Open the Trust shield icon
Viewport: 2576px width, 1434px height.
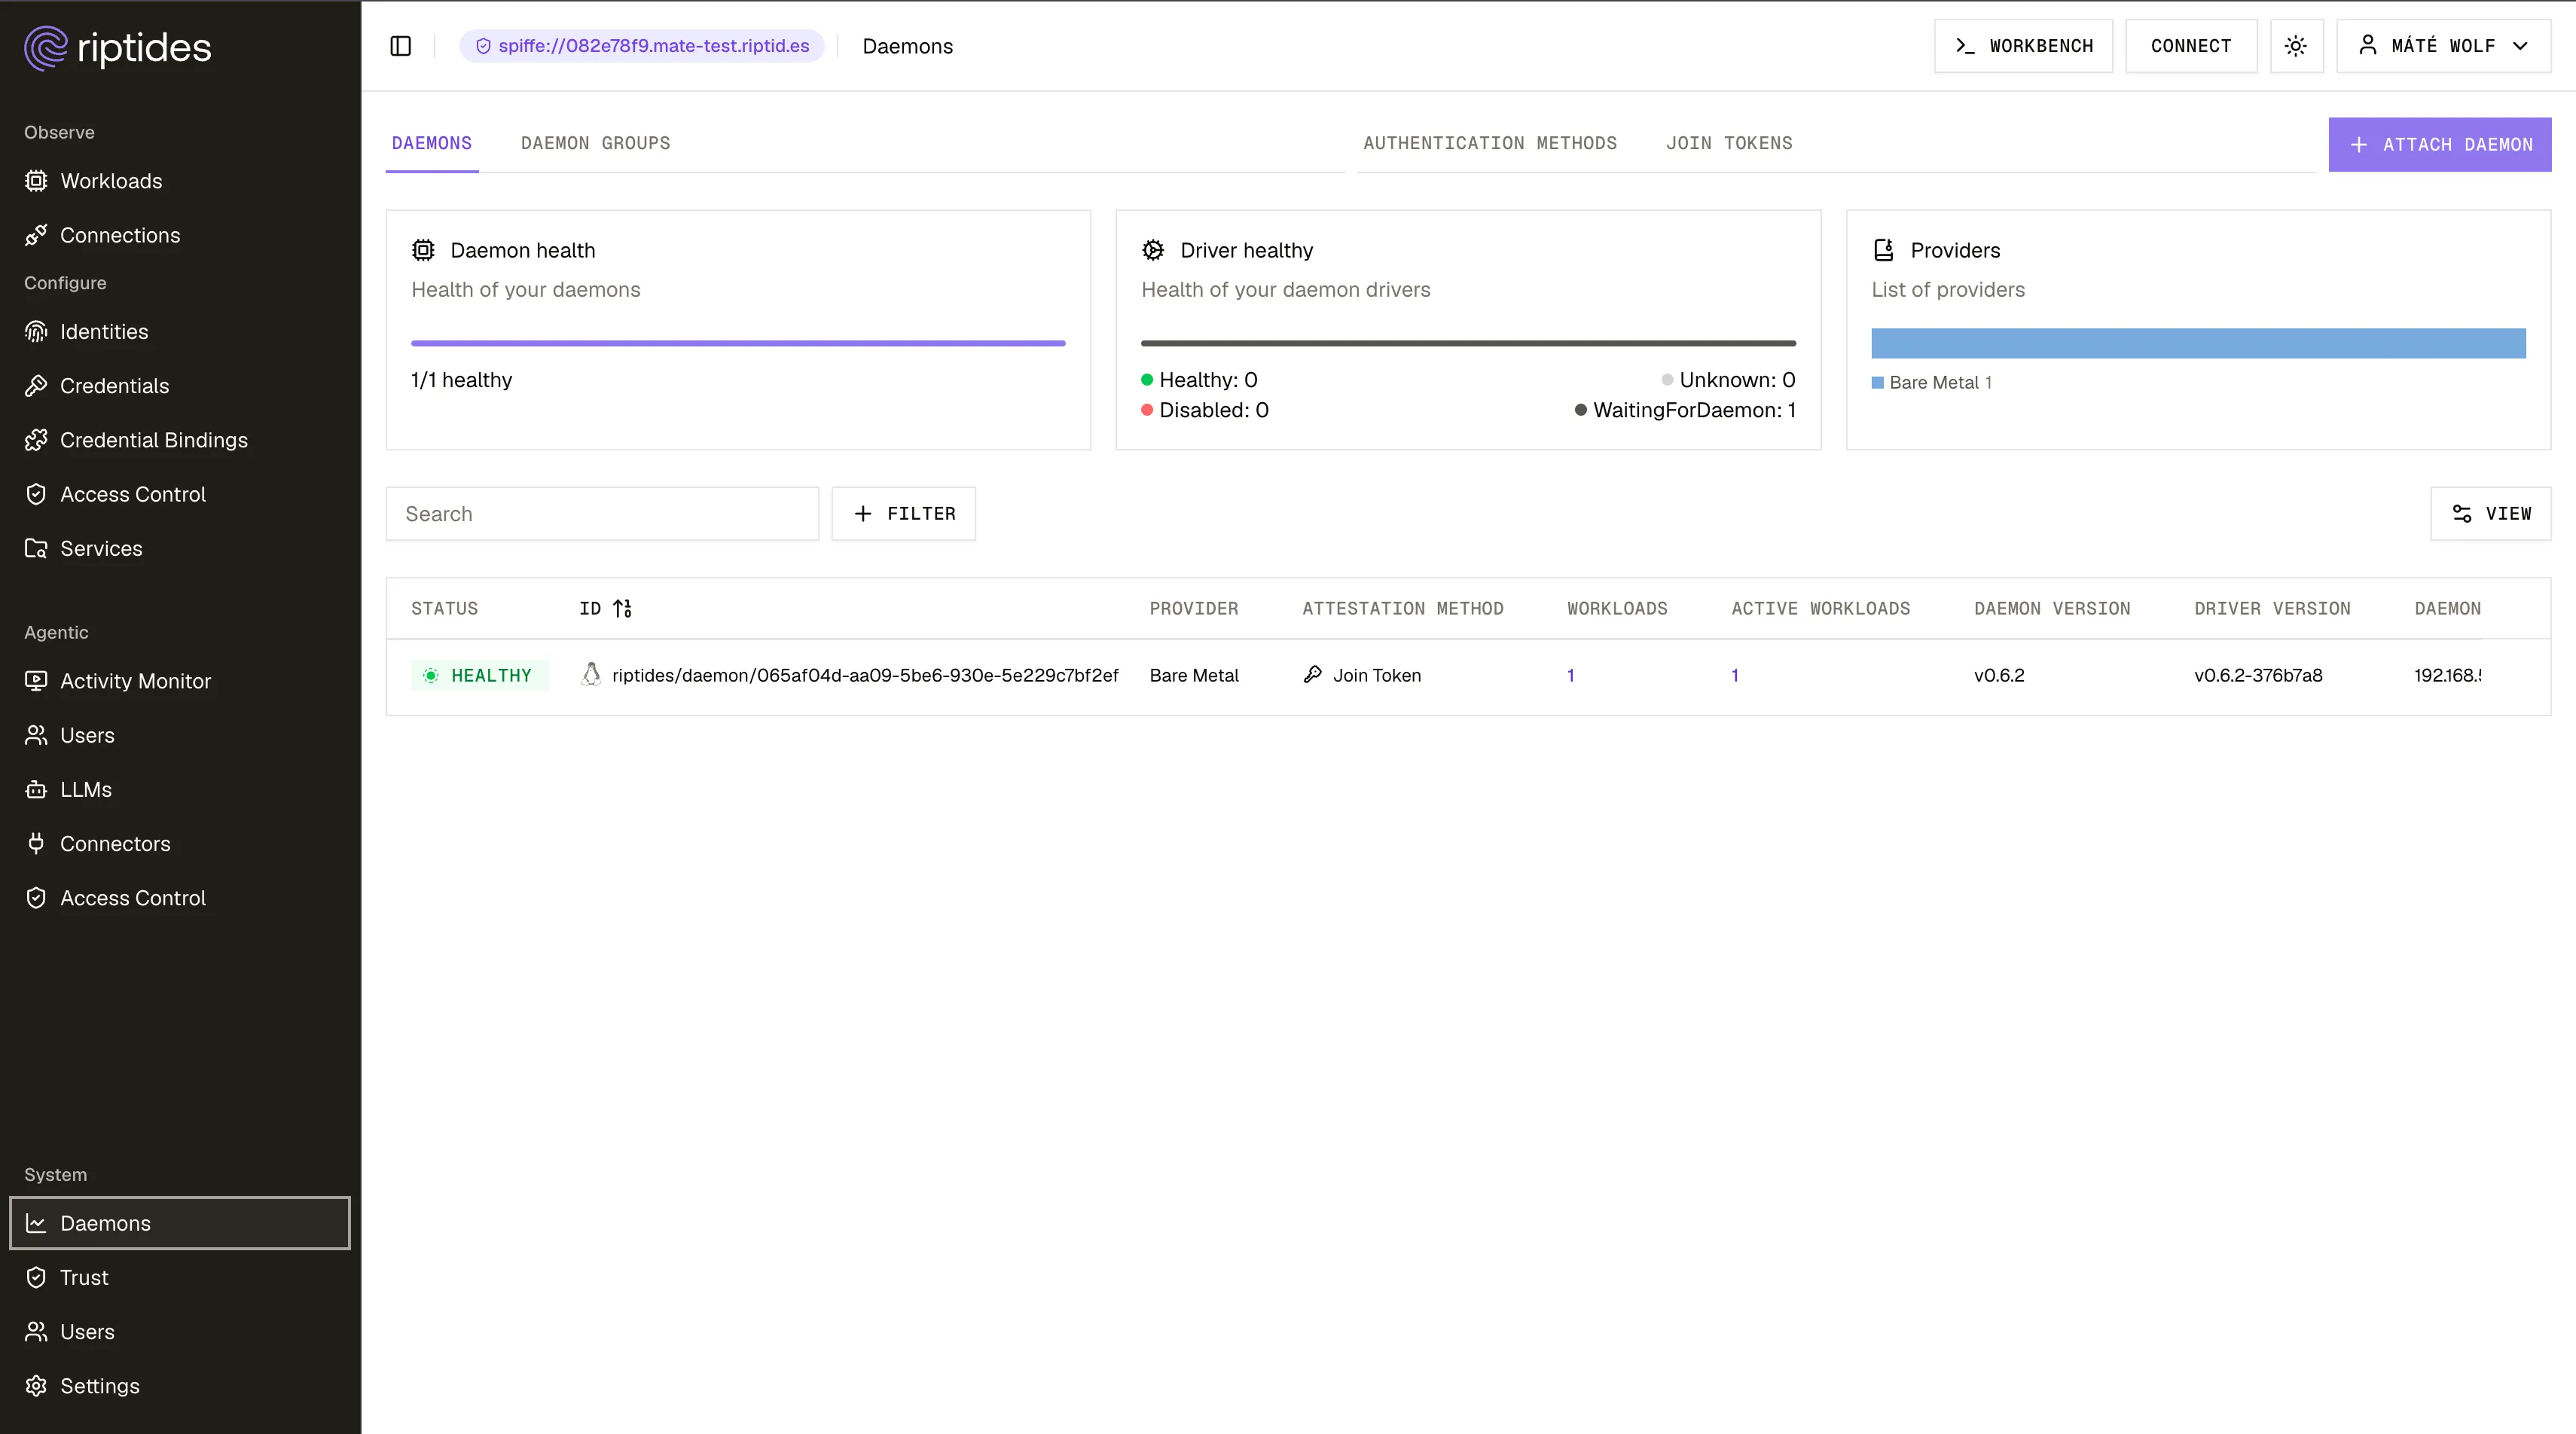[36, 1278]
